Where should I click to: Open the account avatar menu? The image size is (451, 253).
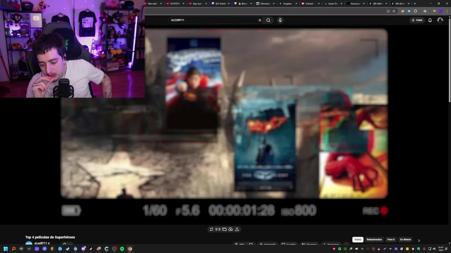pyautogui.click(x=440, y=20)
